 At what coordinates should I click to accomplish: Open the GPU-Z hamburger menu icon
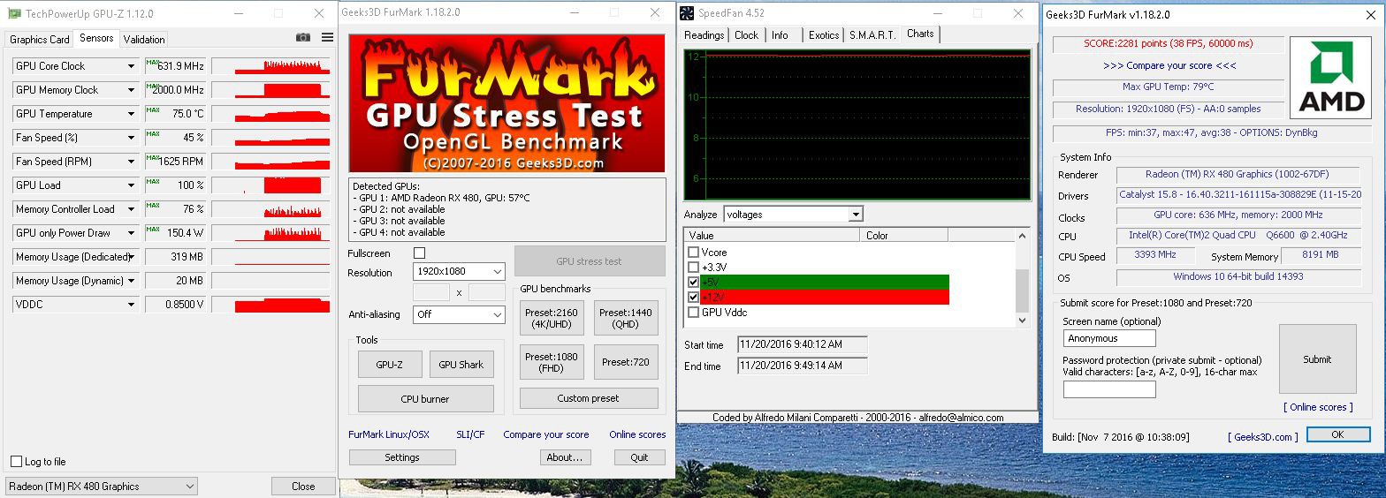point(327,37)
